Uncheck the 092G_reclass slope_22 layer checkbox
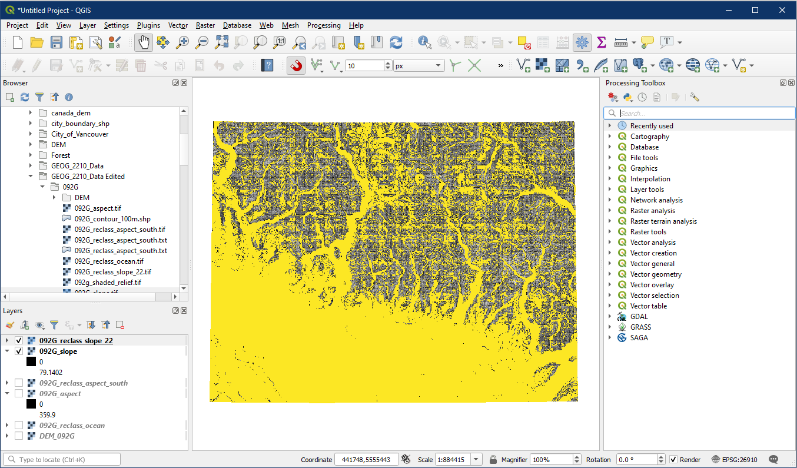Image resolution: width=797 pixels, height=468 pixels. (x=19, y=341)
